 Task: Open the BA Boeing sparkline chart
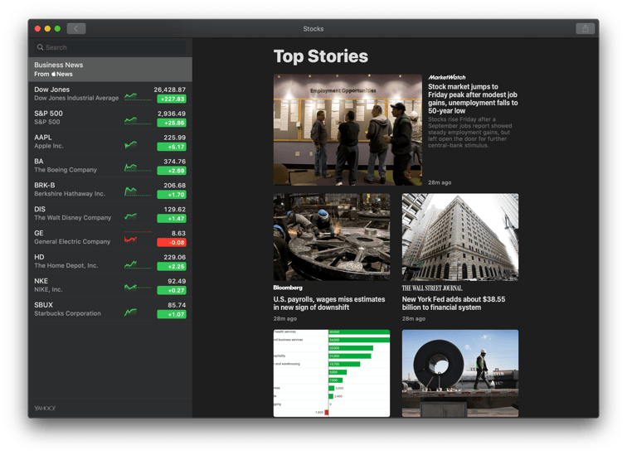pos(138,167)
